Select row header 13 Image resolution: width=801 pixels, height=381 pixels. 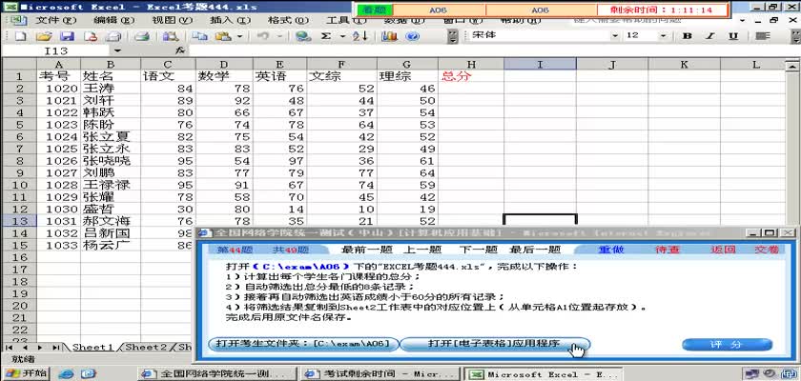19,221
